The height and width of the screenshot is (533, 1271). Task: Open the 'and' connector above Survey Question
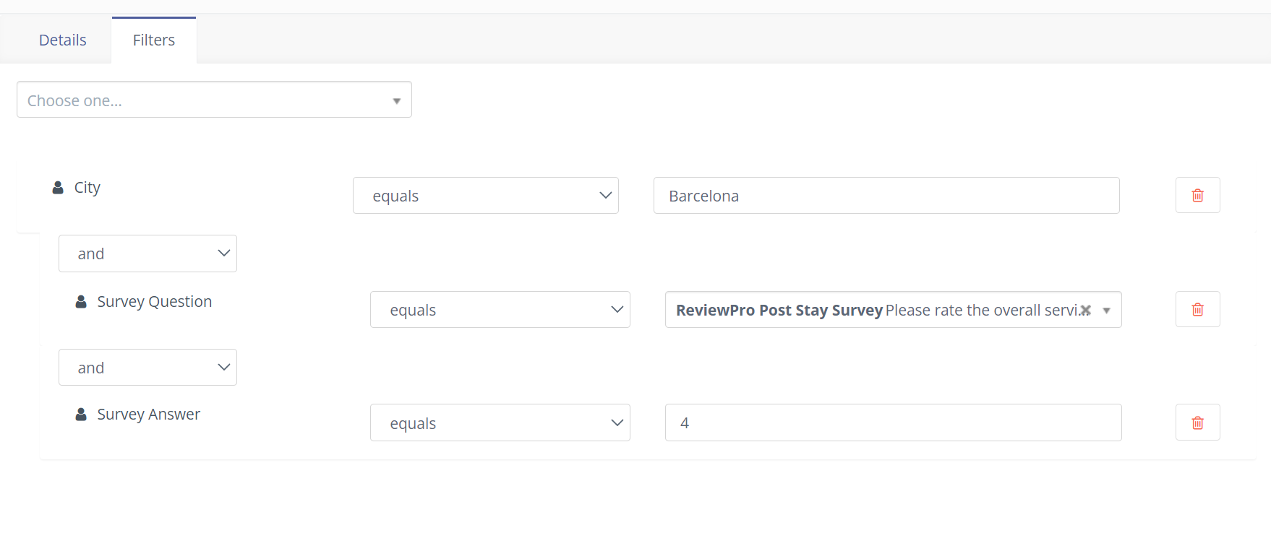147,253
